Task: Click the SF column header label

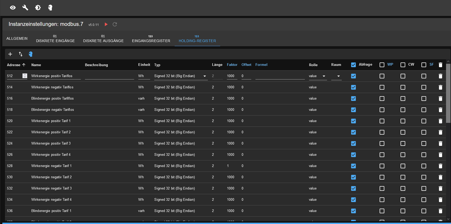Action: [431, 64]
